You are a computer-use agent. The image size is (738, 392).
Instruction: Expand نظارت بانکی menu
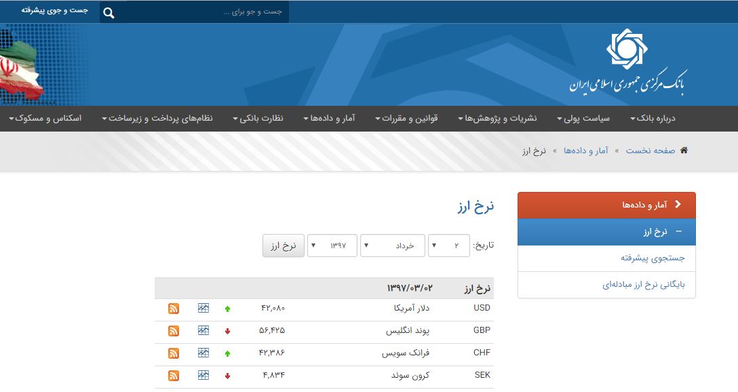pyautogui.click(x=258, y=118)
